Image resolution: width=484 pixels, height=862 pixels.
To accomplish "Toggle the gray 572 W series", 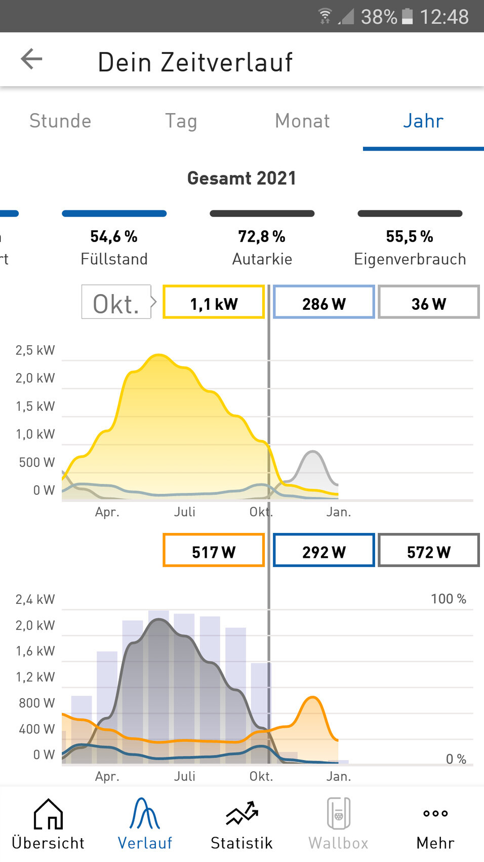I will click(x=428, y=550).
